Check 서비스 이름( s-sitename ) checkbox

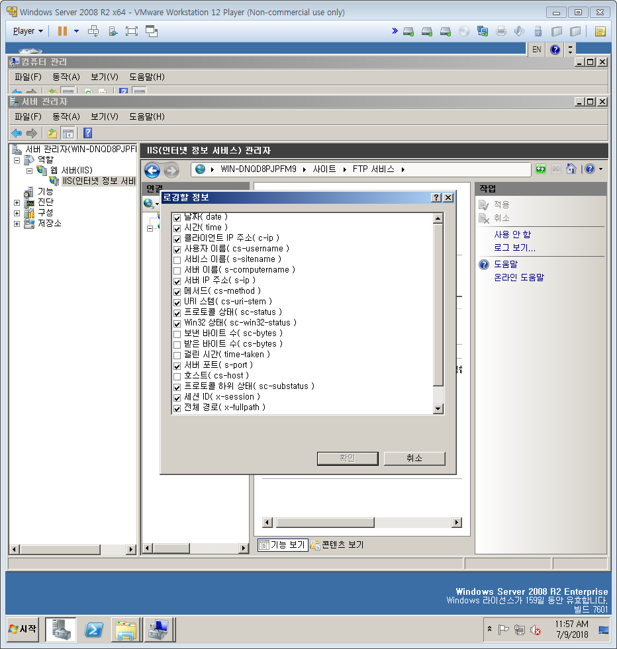pyautogui.click(x=177, y=261)
